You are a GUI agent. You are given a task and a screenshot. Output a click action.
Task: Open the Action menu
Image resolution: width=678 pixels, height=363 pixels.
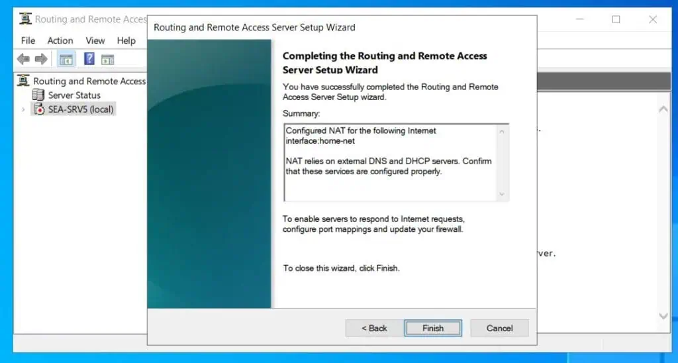pos(60,40)
